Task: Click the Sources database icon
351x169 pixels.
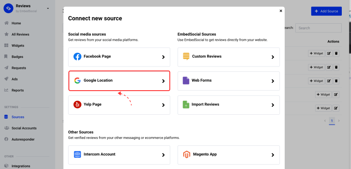Action: click(6, 117)
